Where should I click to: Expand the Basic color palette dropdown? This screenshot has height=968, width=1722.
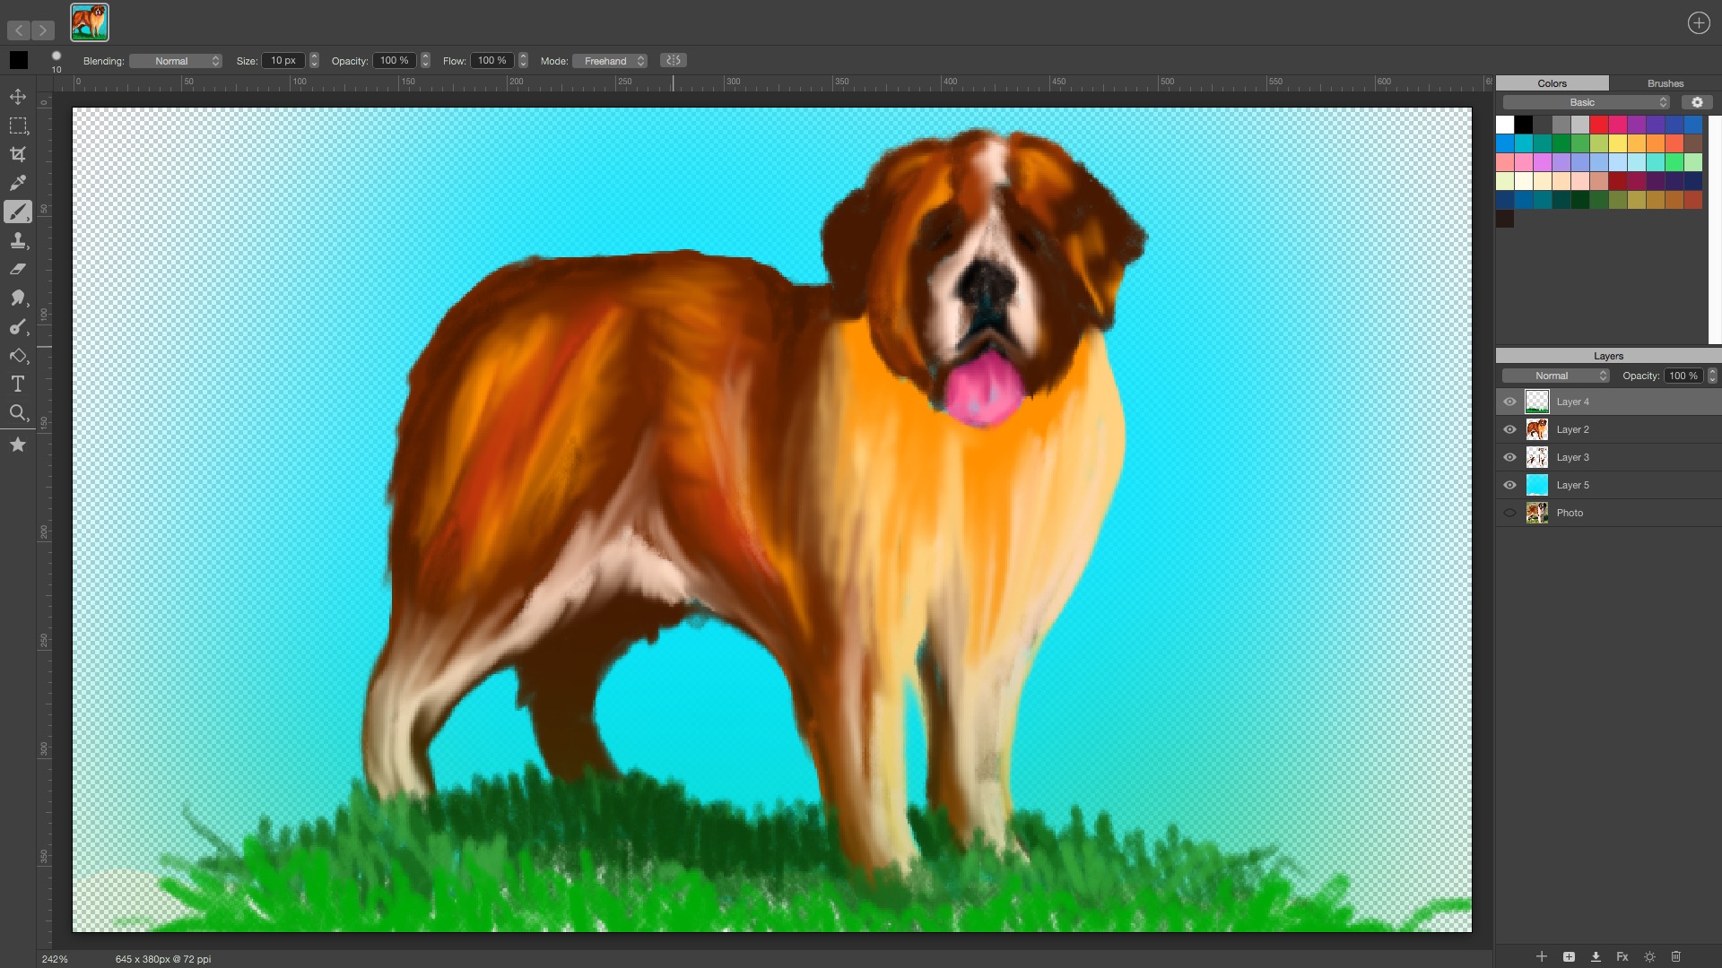pos(1586,102)
